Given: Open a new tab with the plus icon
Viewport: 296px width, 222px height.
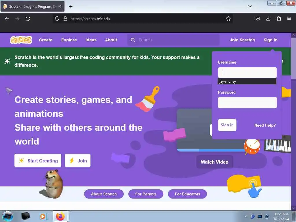Looking at the screenshot, I should tap(71, 7).
